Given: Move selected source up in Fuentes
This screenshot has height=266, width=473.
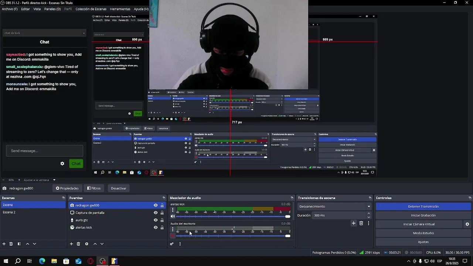Looking at the screenshot, I should tap(95, 244).
